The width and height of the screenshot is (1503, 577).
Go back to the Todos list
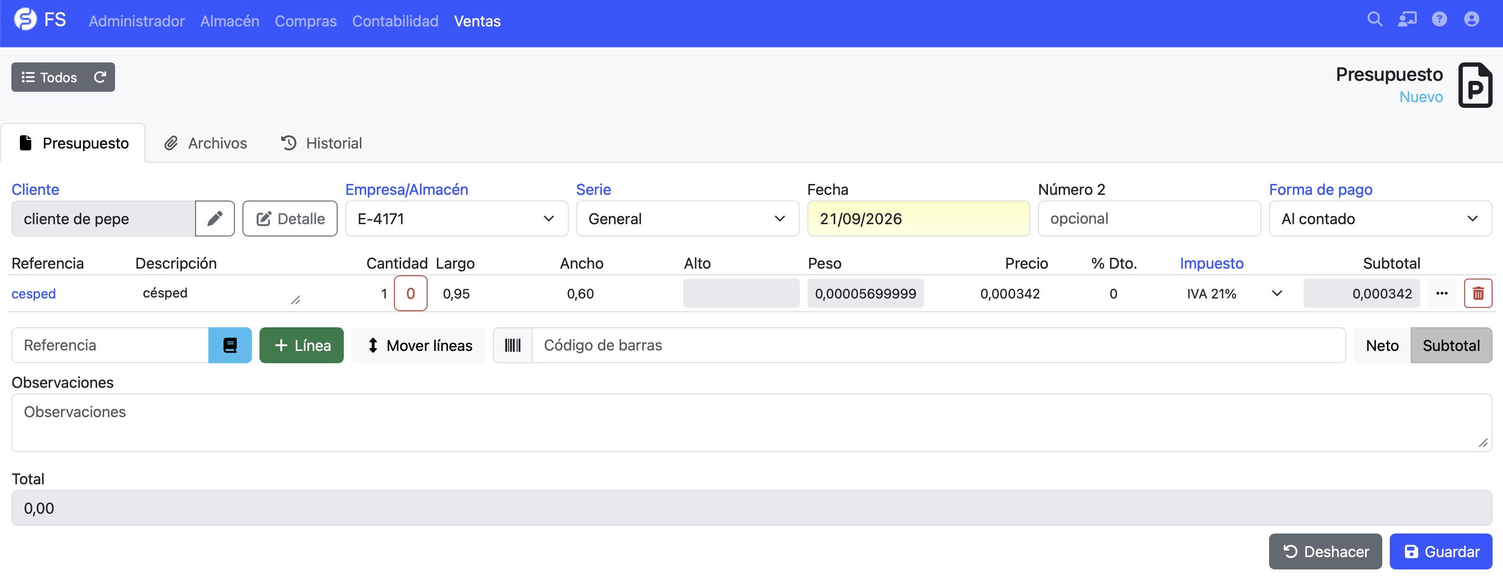click(x=49, y=77)
